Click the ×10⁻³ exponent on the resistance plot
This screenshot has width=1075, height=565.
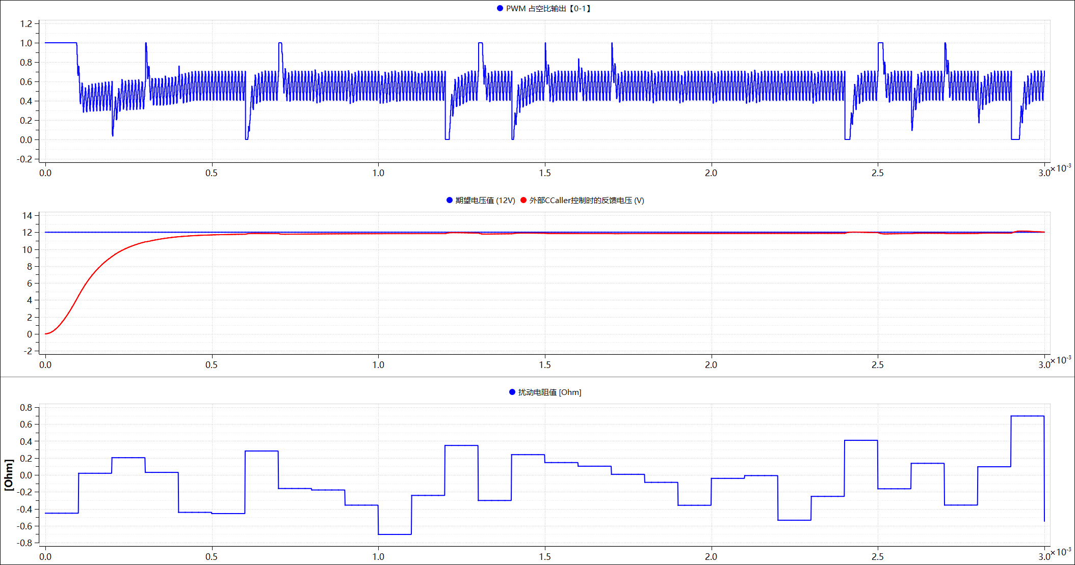1061,552
